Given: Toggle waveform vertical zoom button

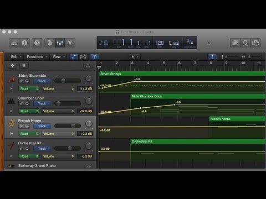Looking at the screenshot, I should [x=212, y=57].
